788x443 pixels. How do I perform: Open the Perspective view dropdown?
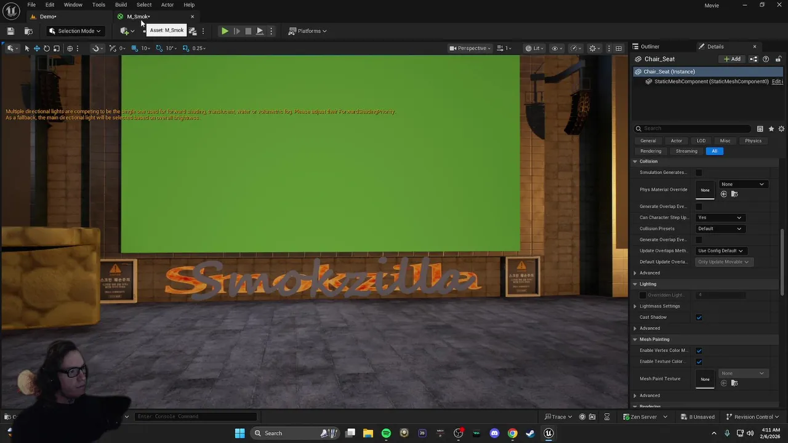click(x=471, y=48)
